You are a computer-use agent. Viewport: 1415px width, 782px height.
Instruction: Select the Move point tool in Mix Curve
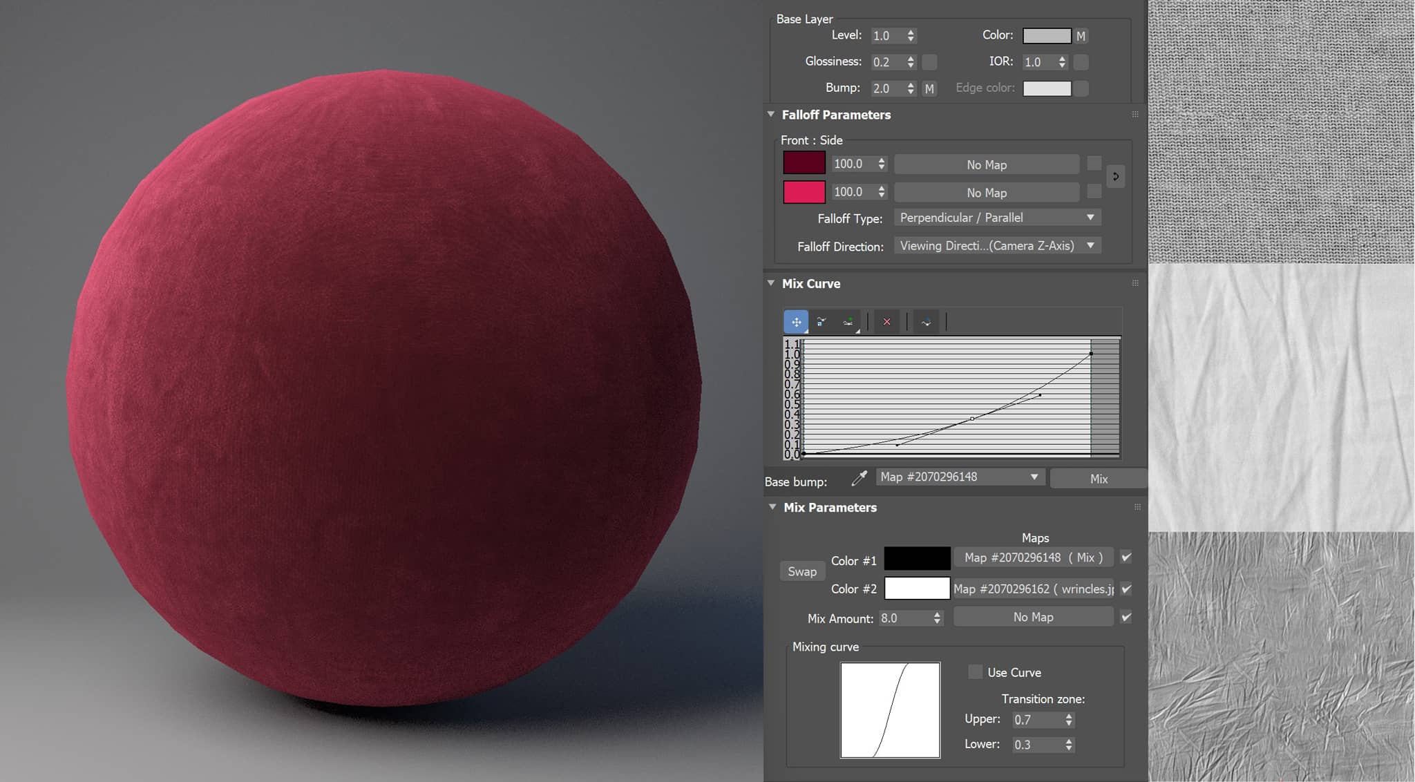pos(796,322)
